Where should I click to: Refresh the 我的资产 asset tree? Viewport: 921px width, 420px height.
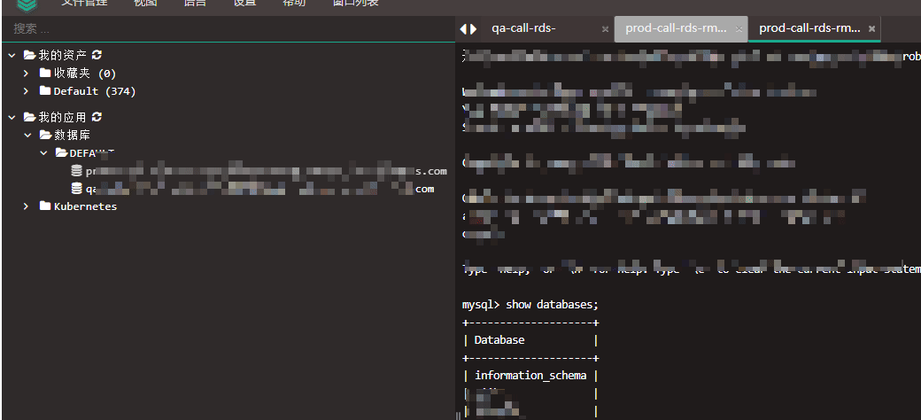pyautogui.click(x=97, y=55)
